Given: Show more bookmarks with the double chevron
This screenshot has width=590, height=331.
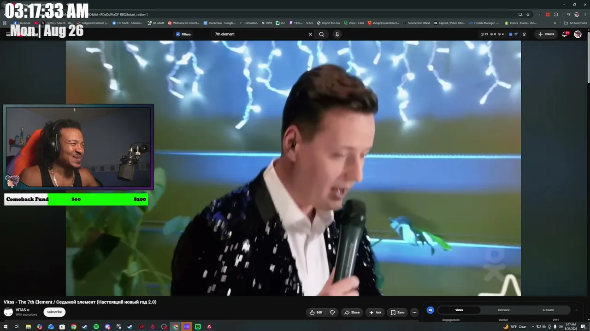Looking at the screenshot, I should pyautogui.click(x=555, y=23).
